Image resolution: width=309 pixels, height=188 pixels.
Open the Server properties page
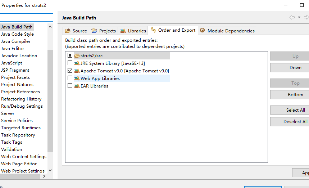pyautogui.click(x=8, y=113)
